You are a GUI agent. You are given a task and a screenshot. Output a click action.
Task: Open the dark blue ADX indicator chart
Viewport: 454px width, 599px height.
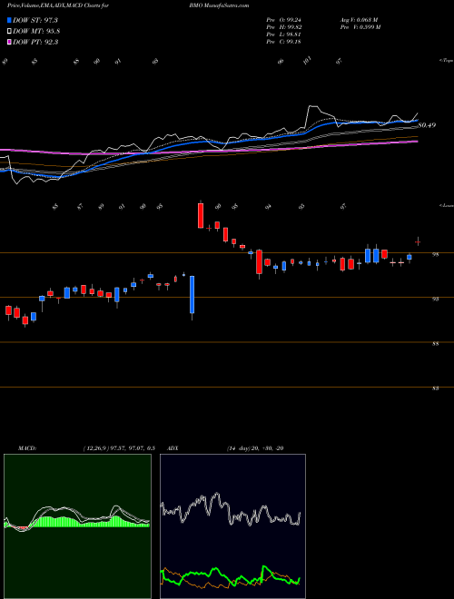232,526
